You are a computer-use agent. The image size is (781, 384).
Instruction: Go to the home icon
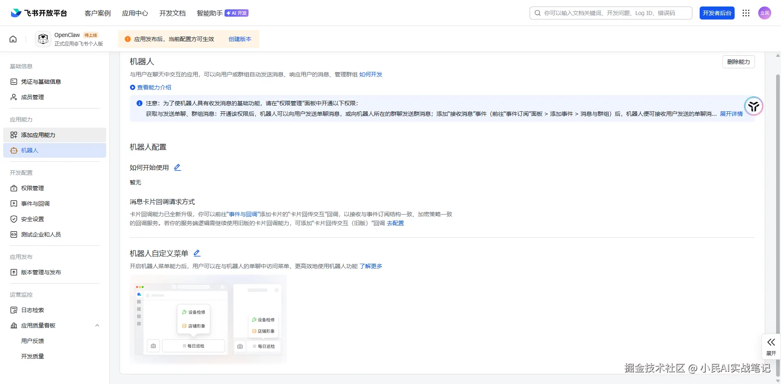pyautogui.click(x=13, y=39)
